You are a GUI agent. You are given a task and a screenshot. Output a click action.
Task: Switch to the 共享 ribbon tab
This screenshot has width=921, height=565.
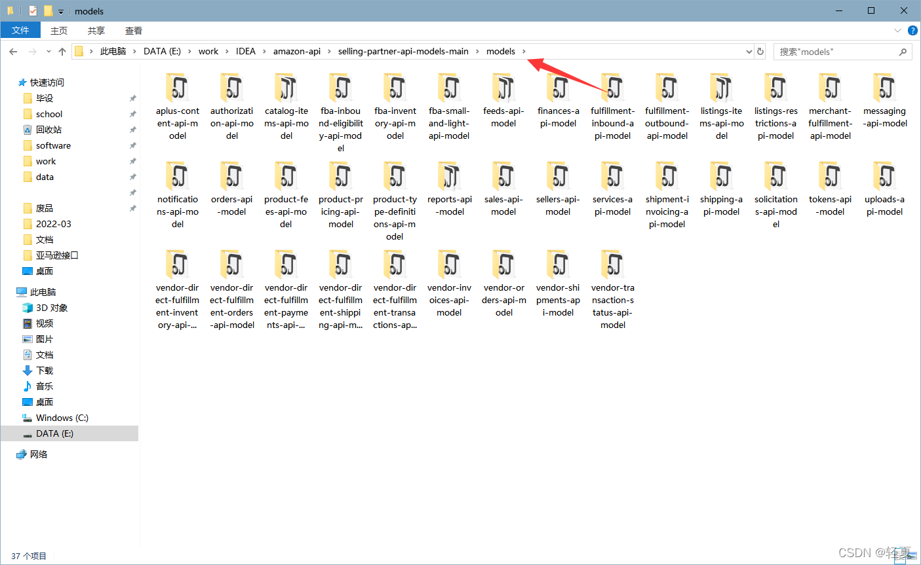click(x=96, y=30)
